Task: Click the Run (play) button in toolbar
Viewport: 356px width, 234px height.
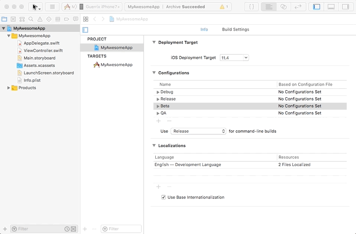Action: tap(35, 7)
